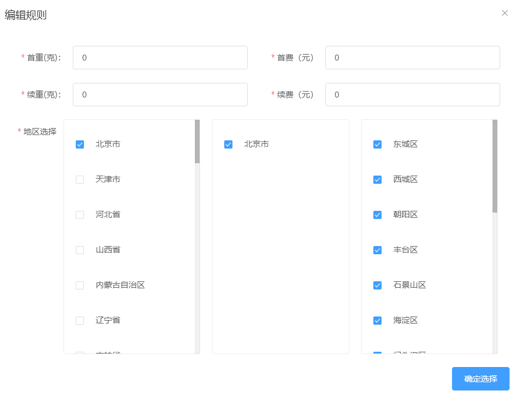516x404 pixels.
Task: Click the 天津市 label text
Action: point(108,180)
